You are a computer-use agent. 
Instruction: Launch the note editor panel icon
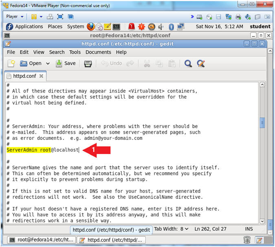[x=108, y=26]
